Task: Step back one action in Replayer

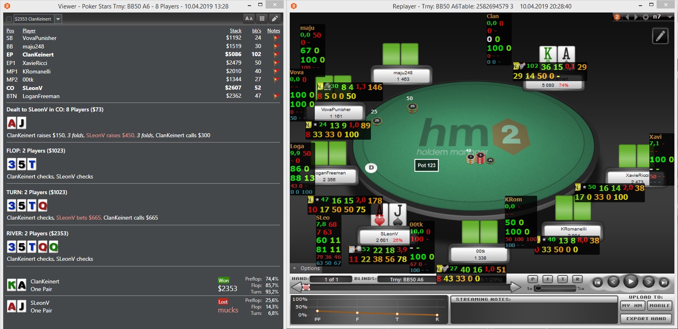Action: coord(613,282)
